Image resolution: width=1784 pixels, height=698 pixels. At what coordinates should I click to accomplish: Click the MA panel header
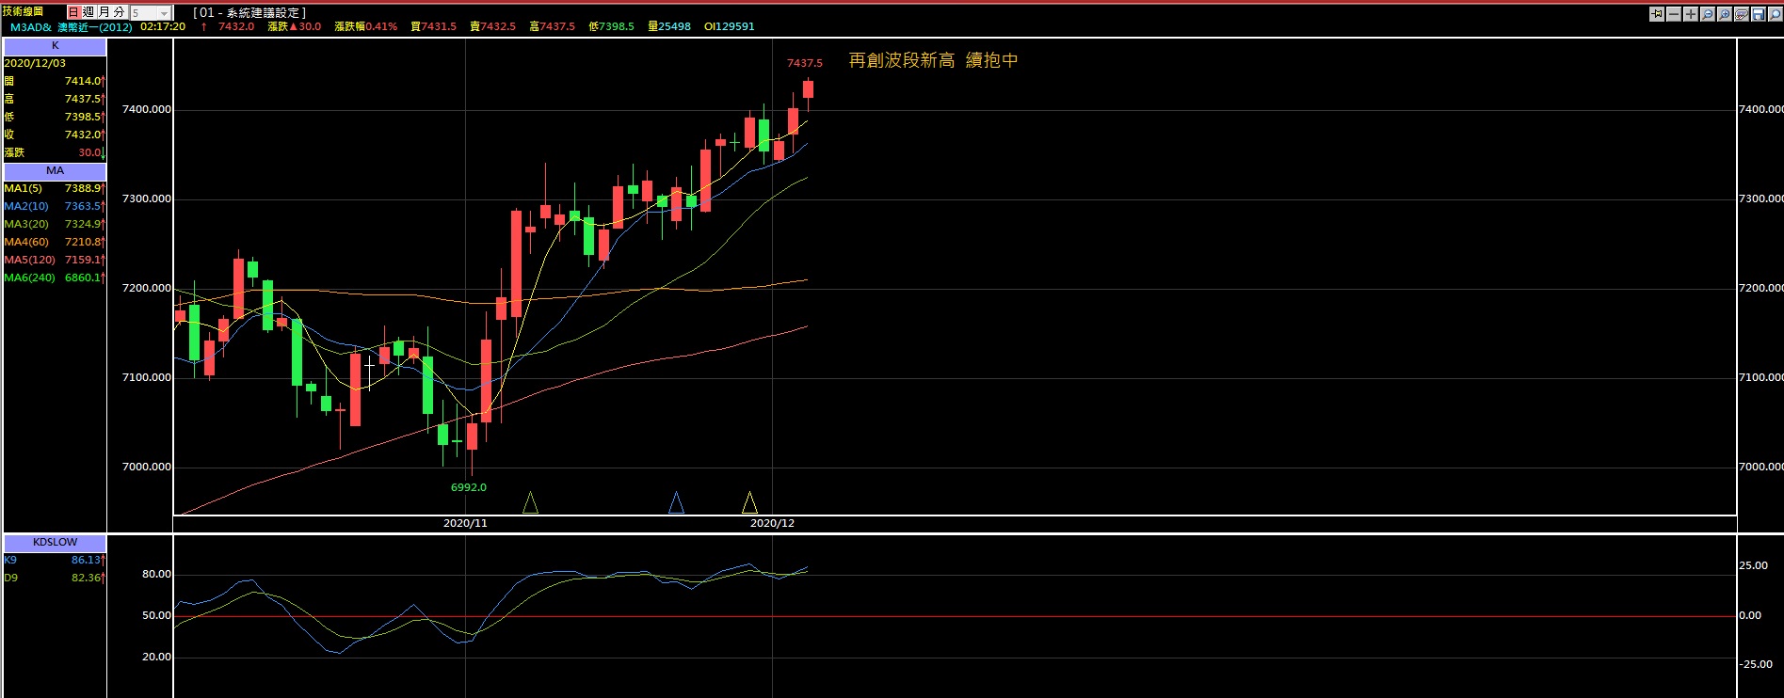coord(55,171)
